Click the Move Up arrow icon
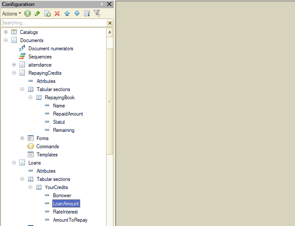The width and height of the screenshot is (295, 226). (x=67, y=13)
